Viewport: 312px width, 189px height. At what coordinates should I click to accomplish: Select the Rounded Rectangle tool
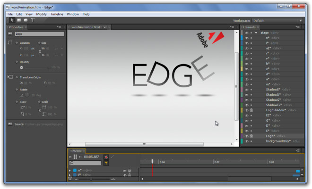[26, 20]
